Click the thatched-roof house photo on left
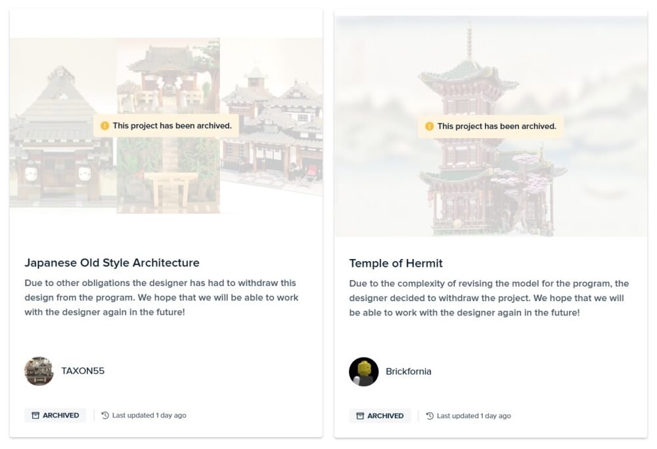The image size is (657, 449). coord(63,122)
